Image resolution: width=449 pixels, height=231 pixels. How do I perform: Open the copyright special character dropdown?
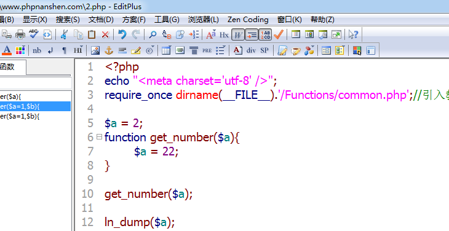pyautogui.click(x=149, y=50)
